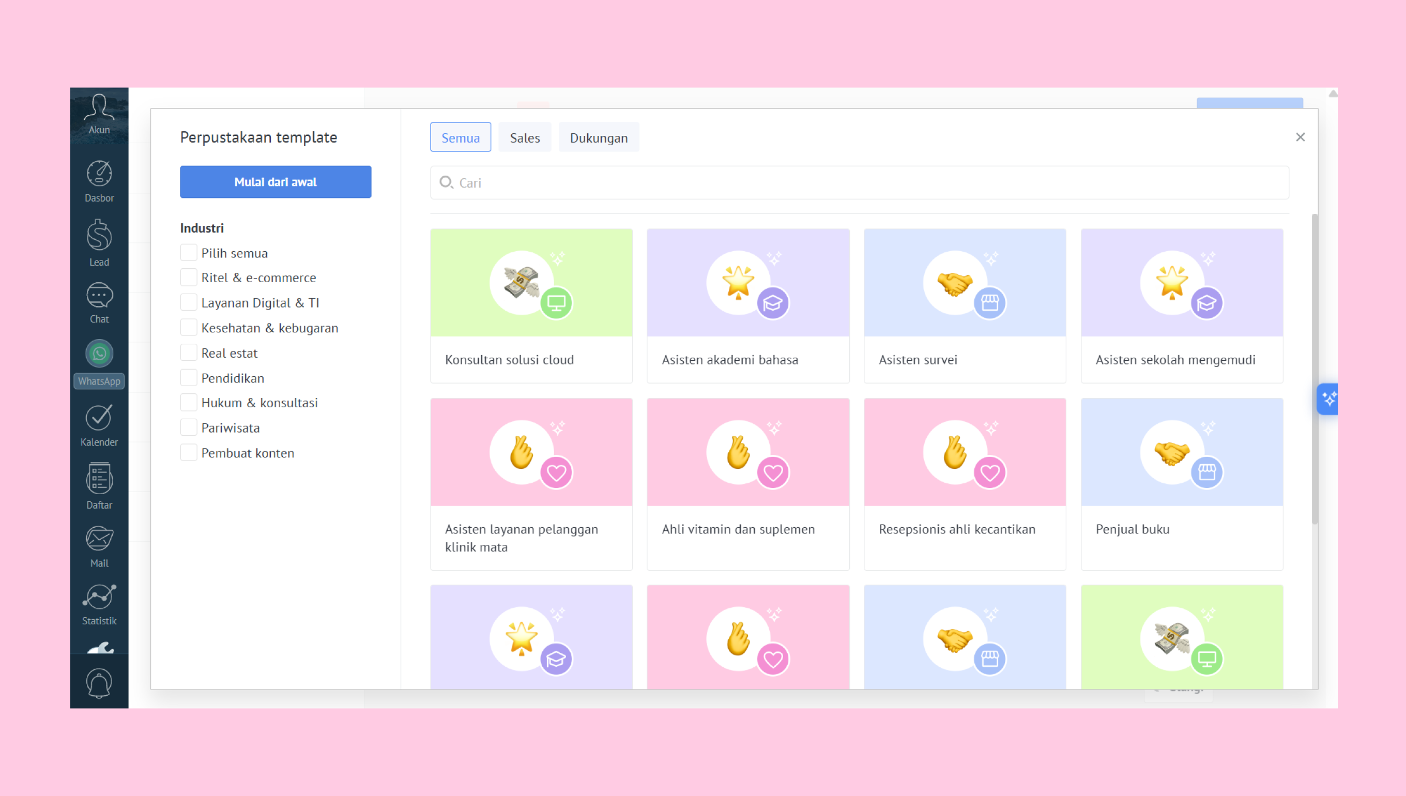Switch to the Semua tab
This screenshot has height=796, width=1406.
coord(460,137)
